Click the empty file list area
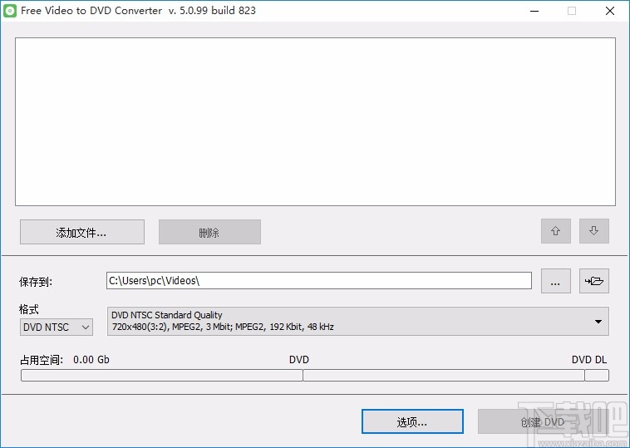 point(315,121)
